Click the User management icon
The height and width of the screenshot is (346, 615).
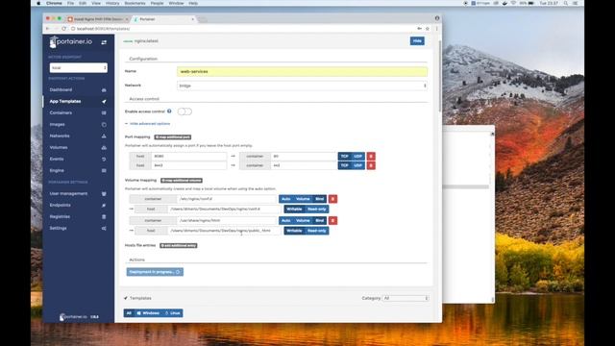click(104, 194)
